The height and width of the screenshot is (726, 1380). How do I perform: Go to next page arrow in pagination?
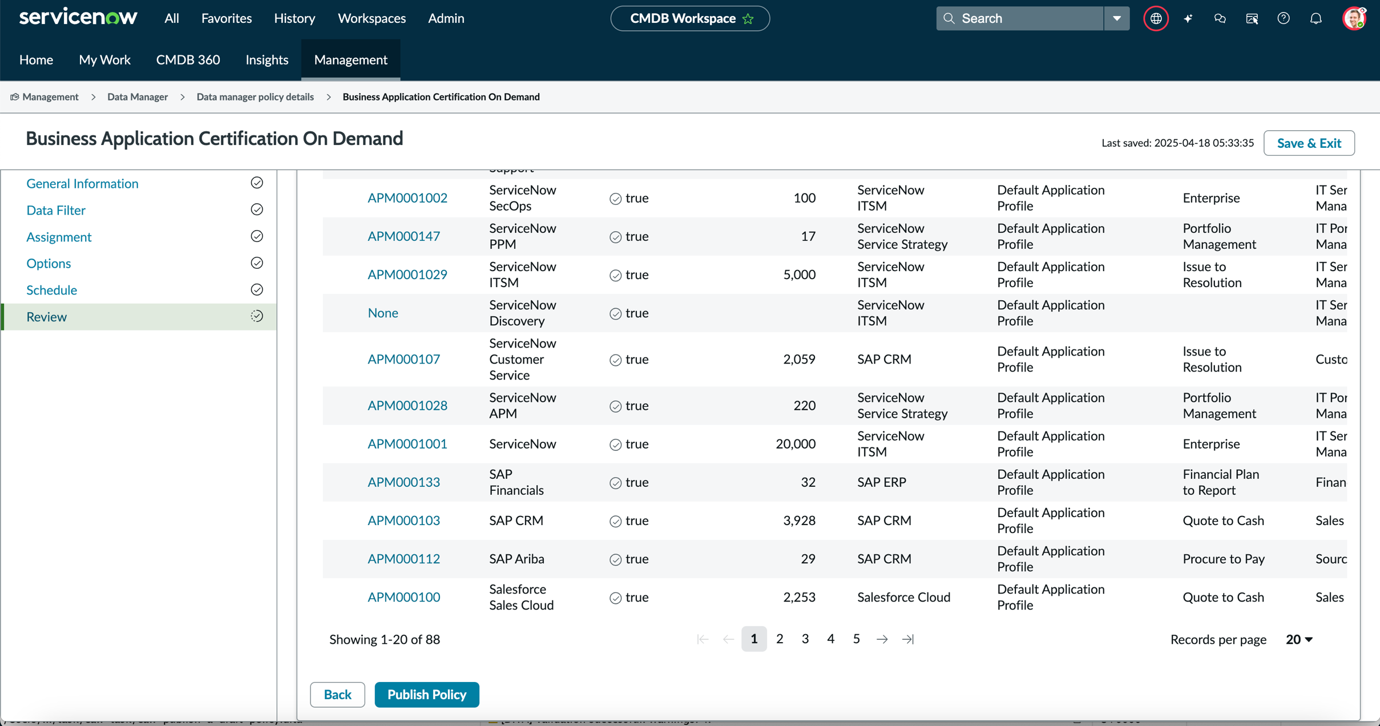tap(882, 639)
